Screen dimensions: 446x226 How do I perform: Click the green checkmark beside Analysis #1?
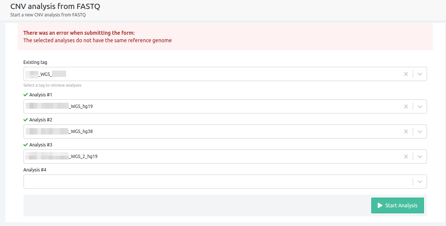click(x=25, y=95)
